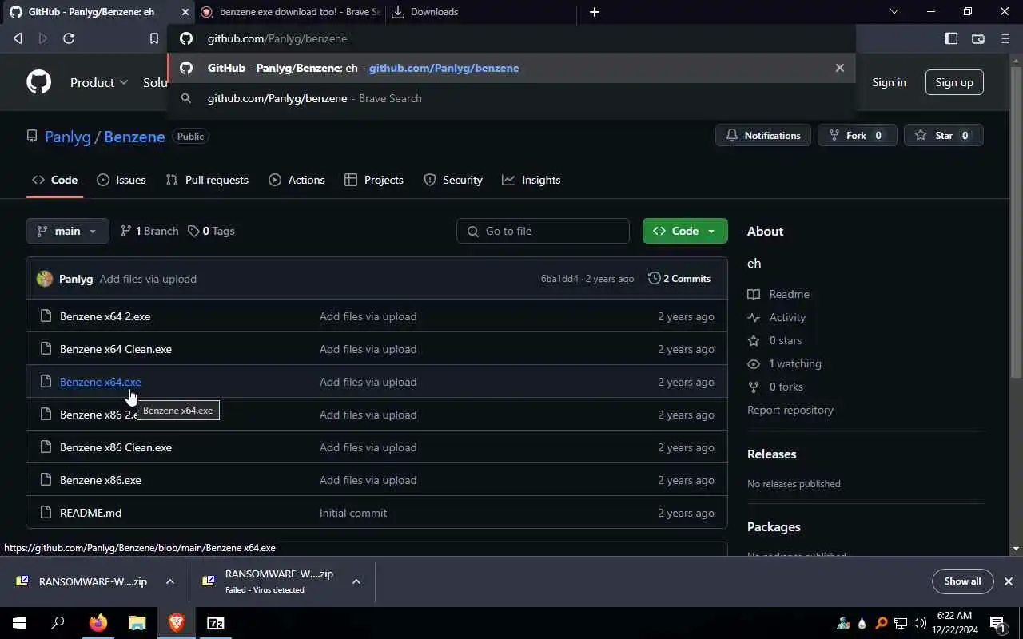Viewport: 1023px width, 639px height.
Task: Open the 2 Commits history link
Action: point(679,279)
